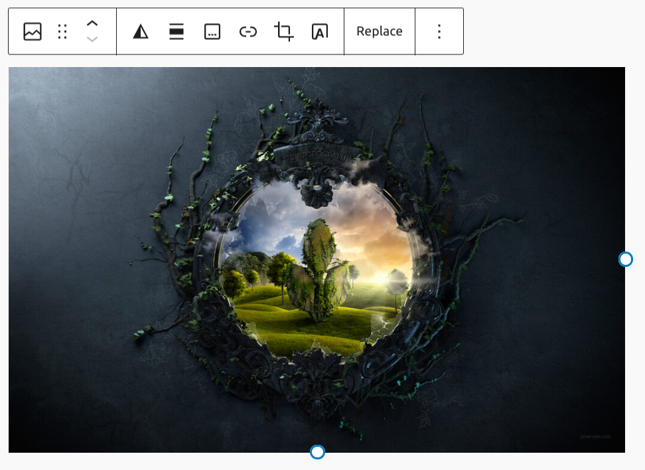The image size is (645, 470).
Task: Apply a duotone filter to the image
Action: click(141, 31)
